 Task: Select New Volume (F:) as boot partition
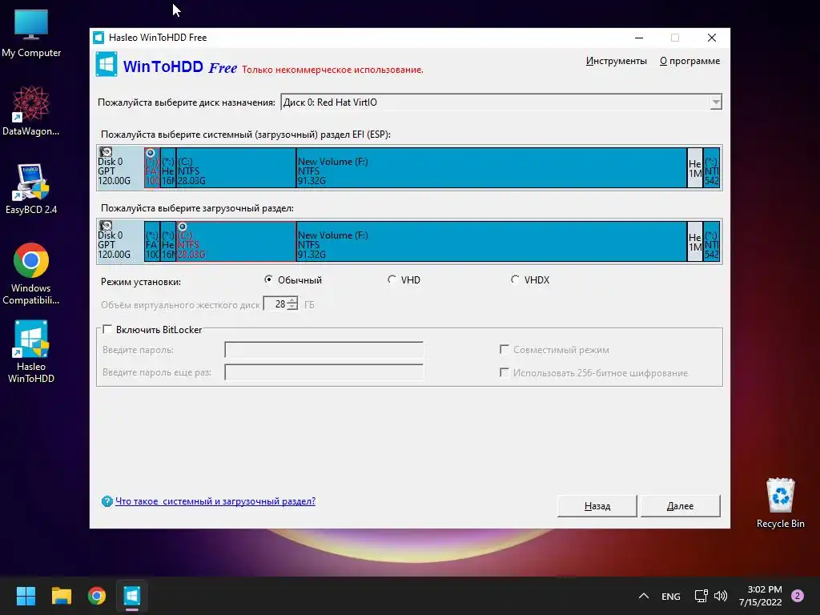pyautogui.click(x=492, y=241)
